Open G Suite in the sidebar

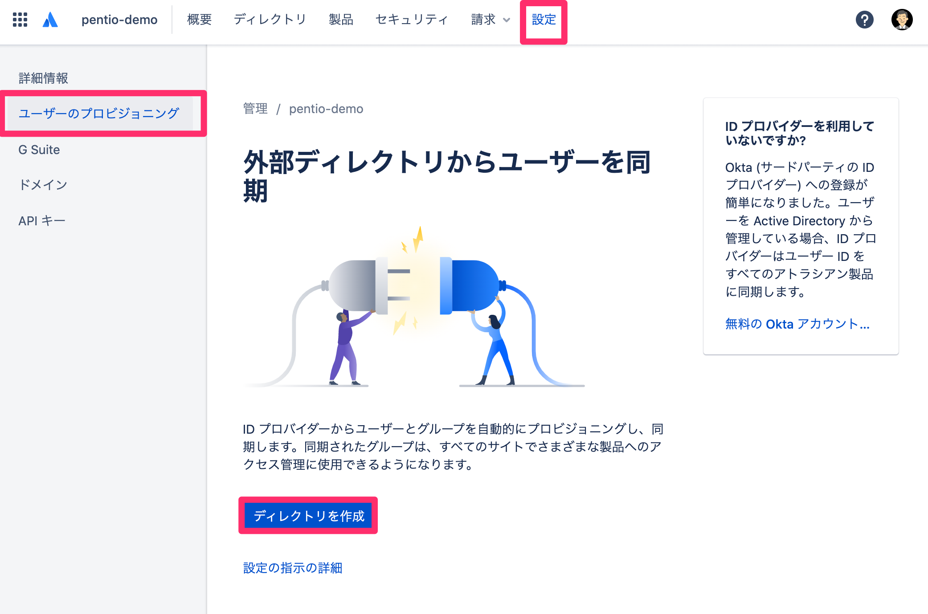coord(39,150)
